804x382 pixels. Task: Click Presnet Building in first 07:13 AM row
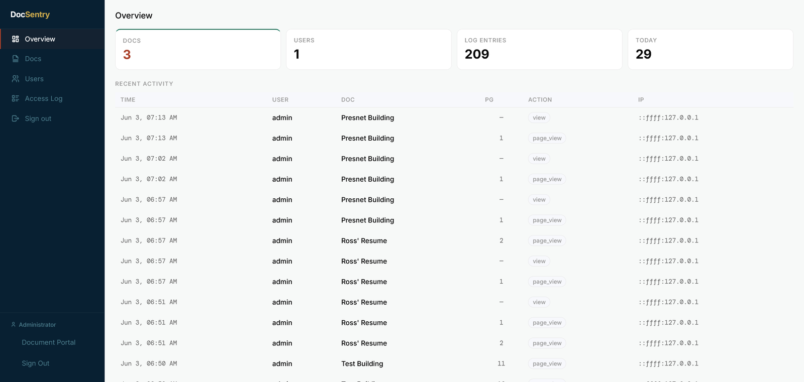point(367,118)
